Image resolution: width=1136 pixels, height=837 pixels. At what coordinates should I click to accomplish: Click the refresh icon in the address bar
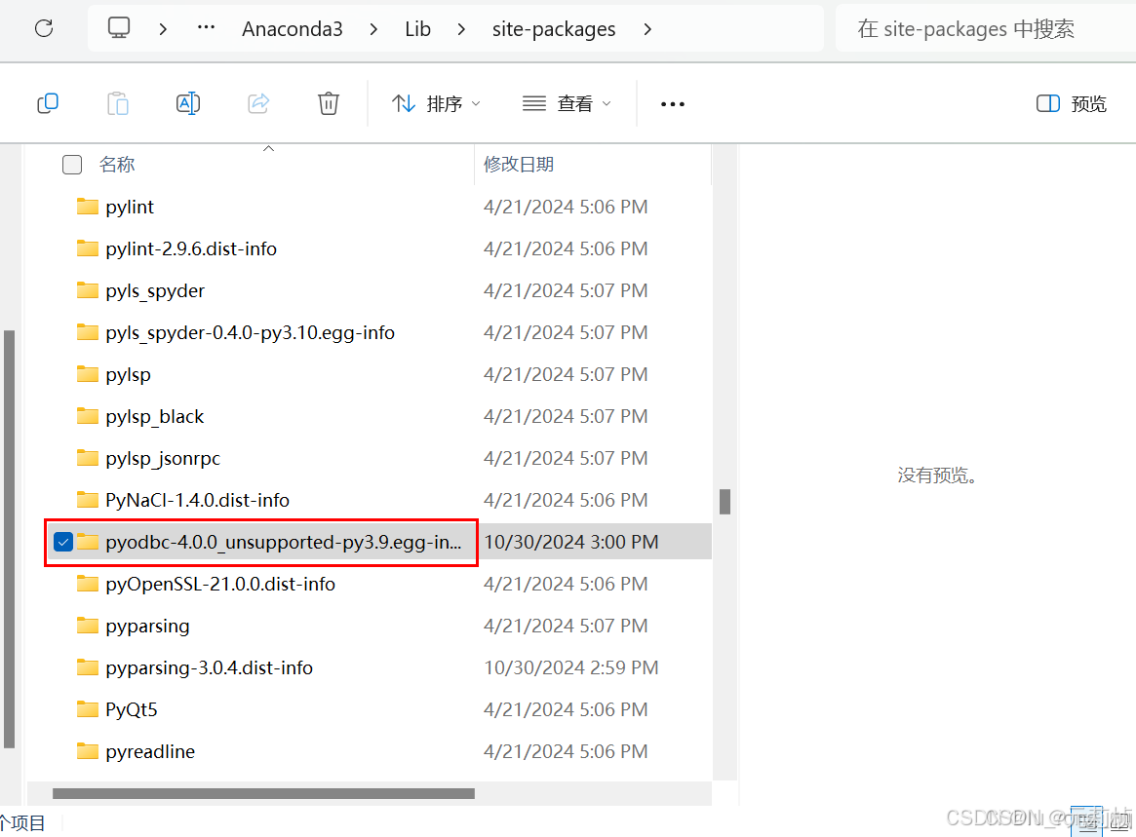tap(44, 28)
